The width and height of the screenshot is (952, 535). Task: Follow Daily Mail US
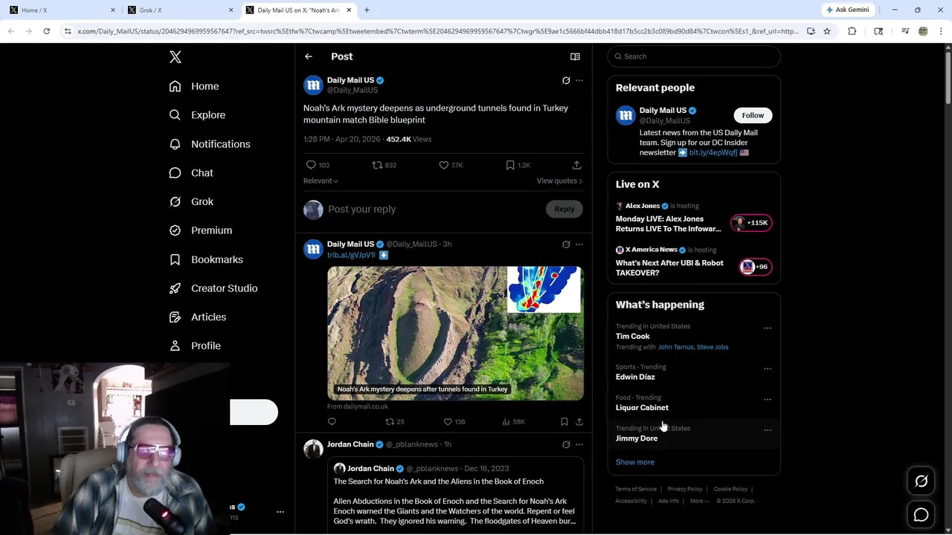tap(753, 115)
